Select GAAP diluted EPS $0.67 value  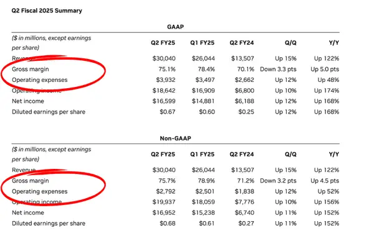168,112
